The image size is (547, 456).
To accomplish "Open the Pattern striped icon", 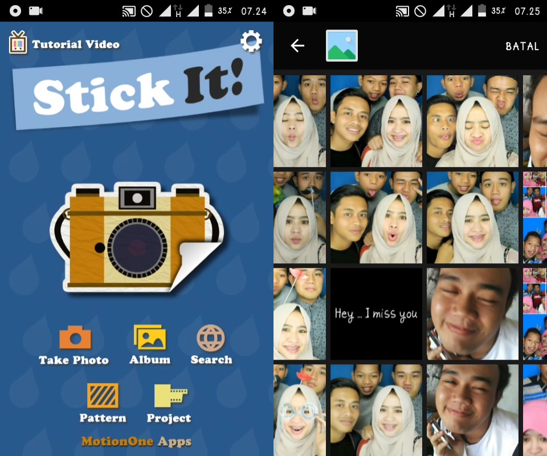I will (x=103, y=395).
